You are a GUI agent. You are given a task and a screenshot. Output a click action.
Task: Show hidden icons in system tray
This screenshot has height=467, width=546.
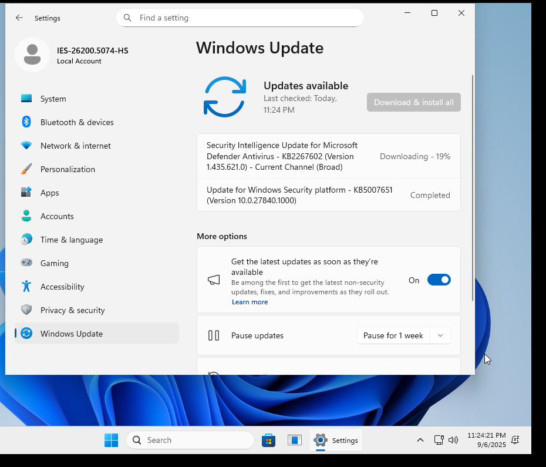420,440
